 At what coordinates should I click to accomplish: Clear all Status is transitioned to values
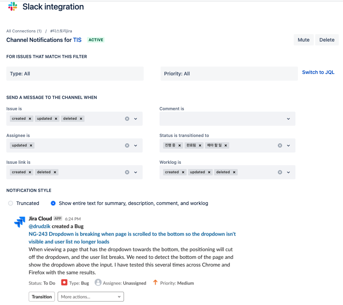click(x=280, y=145)
